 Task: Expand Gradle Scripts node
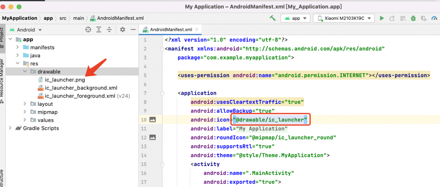[10, 128]
